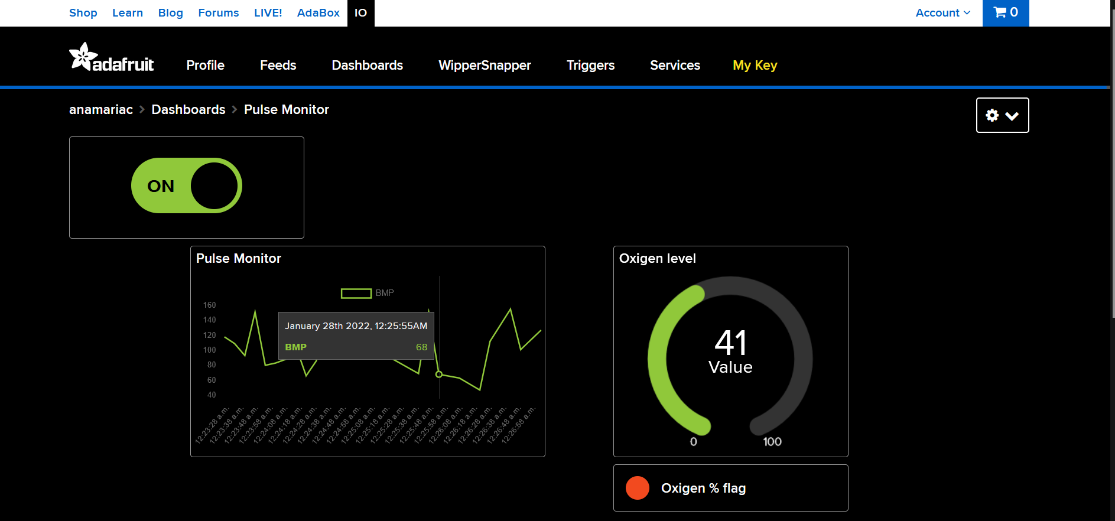1115x521 pixels.
Task: Click the gauge maximum label 100
Action: pos(772,442)
